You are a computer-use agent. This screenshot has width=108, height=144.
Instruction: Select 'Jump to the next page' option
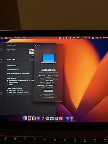tap(7, 91)
